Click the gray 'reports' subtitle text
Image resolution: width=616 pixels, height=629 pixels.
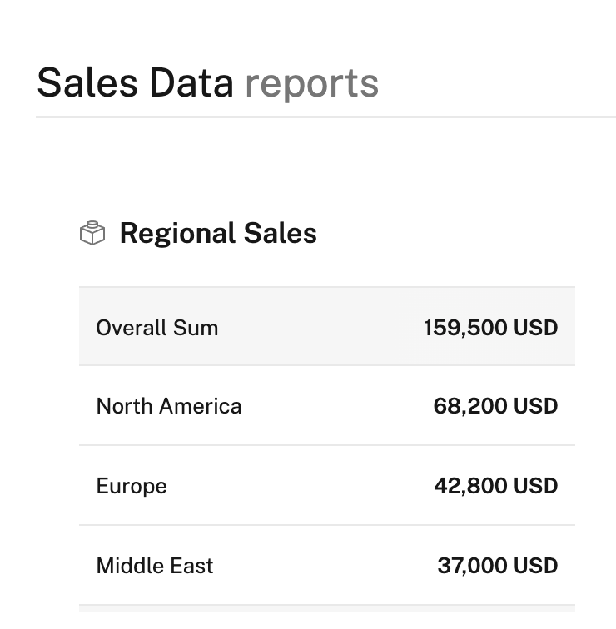tap(311, 83)
